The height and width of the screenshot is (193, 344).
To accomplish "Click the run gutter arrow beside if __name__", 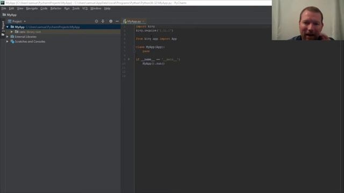I will (129, 60).
